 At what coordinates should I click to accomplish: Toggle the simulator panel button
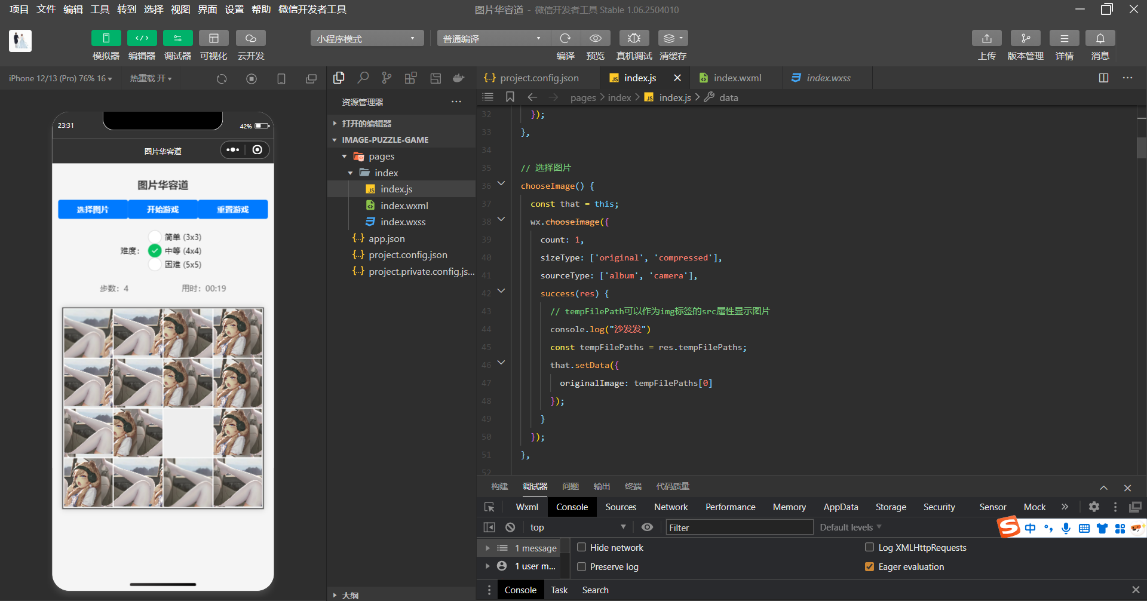106,38
